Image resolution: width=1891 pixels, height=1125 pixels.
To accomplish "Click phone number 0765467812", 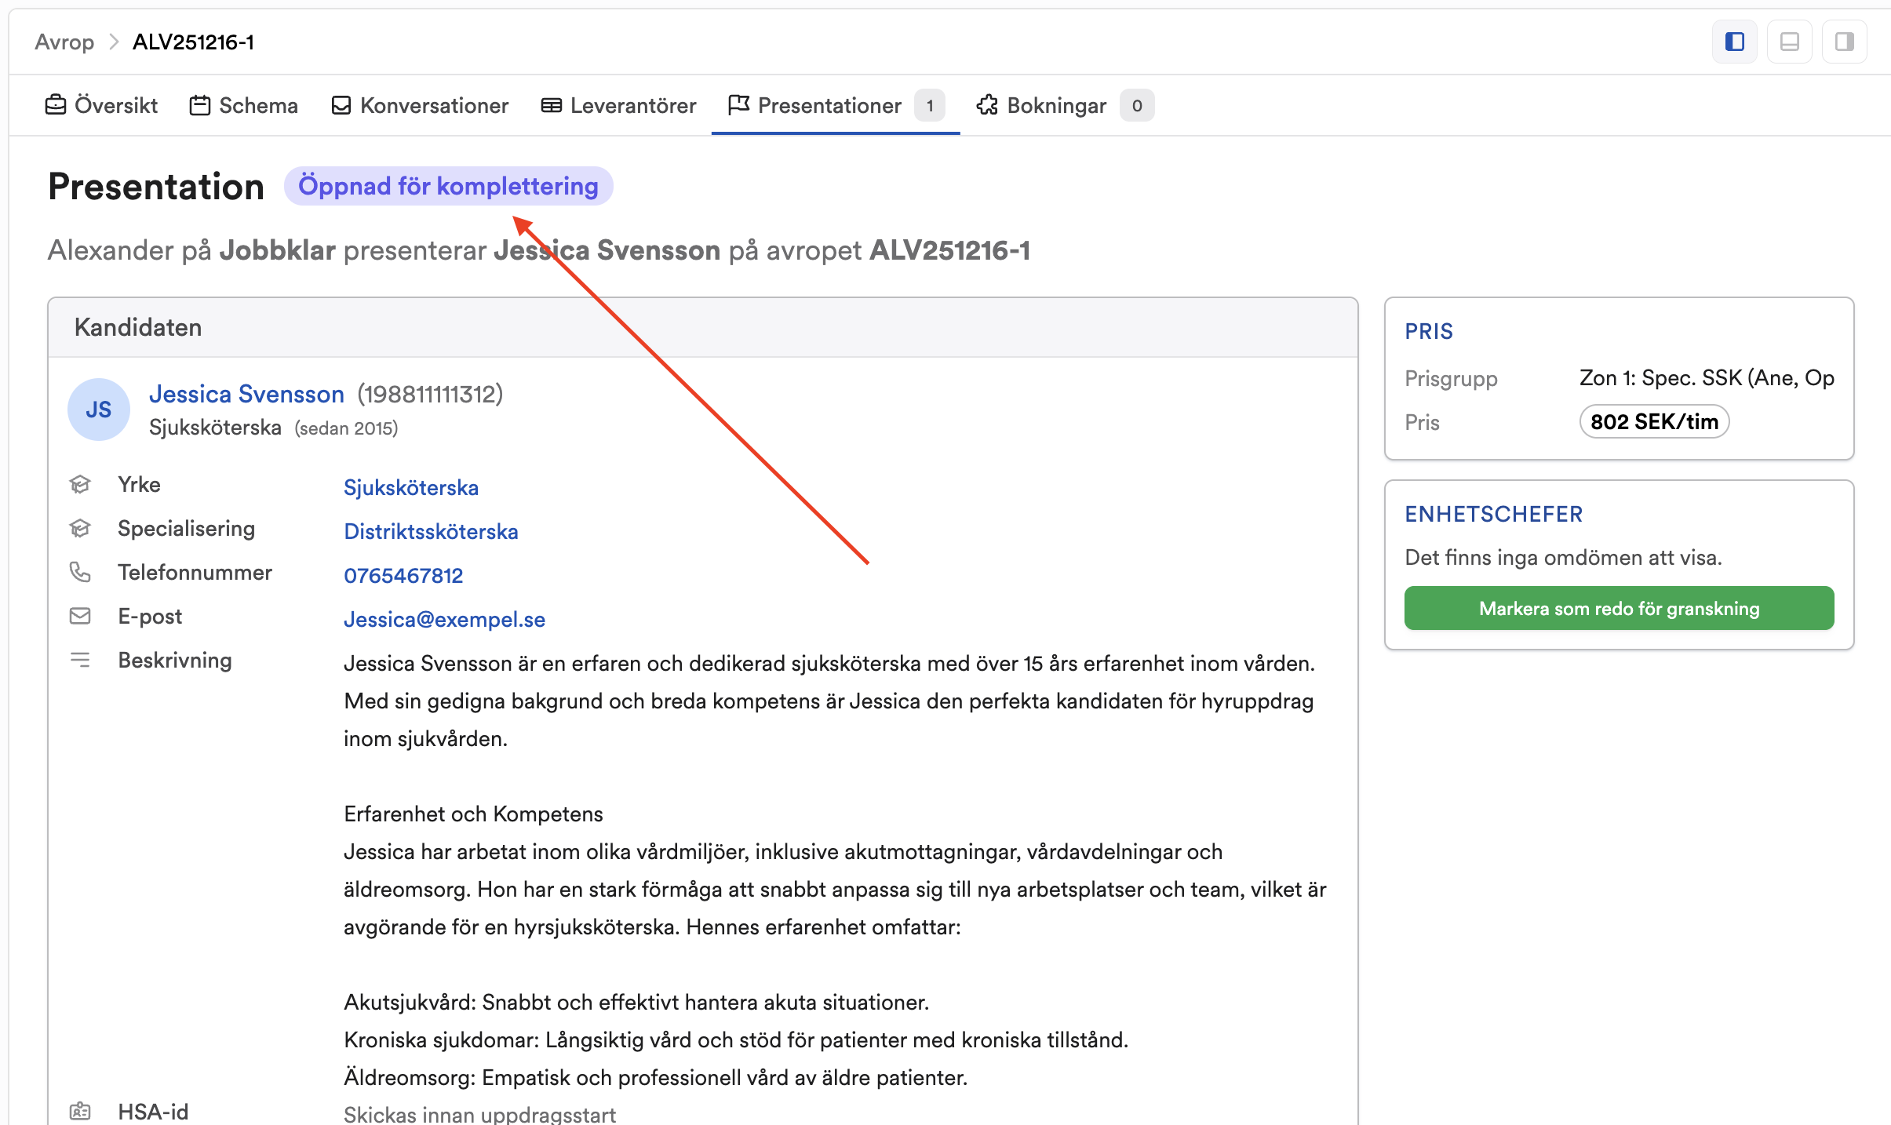I will coord(403,575).
